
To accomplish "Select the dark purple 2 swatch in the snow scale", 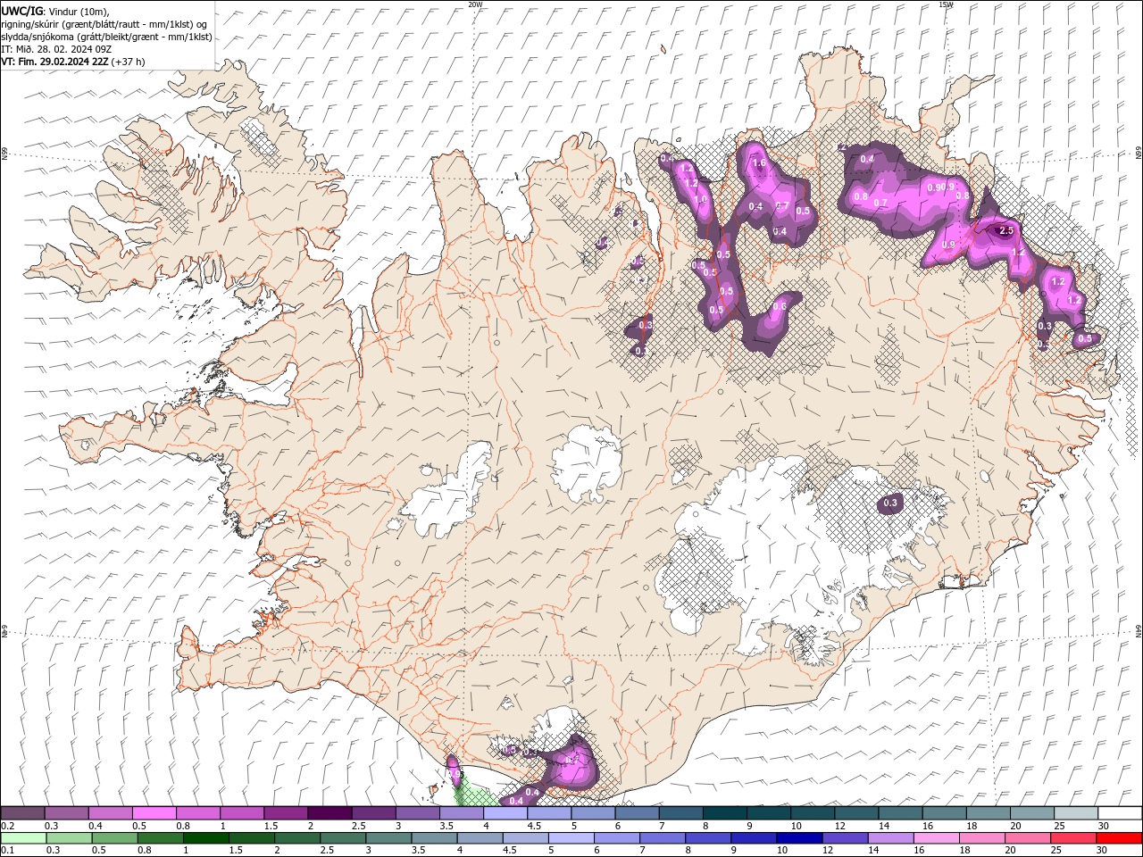I will 329,813.
